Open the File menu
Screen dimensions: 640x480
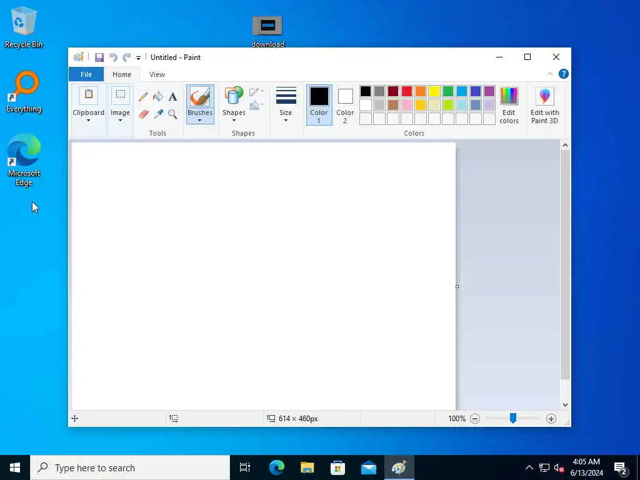point(86,74)
